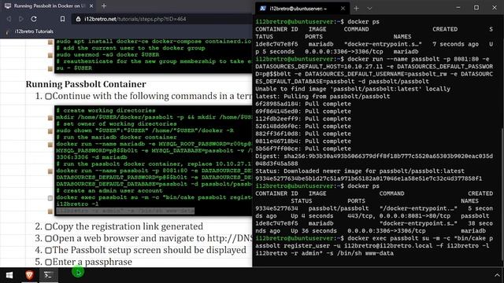Switch to Windows Terminal on the taskbar
Screen dimensions: 504x283
pos(48,275)
